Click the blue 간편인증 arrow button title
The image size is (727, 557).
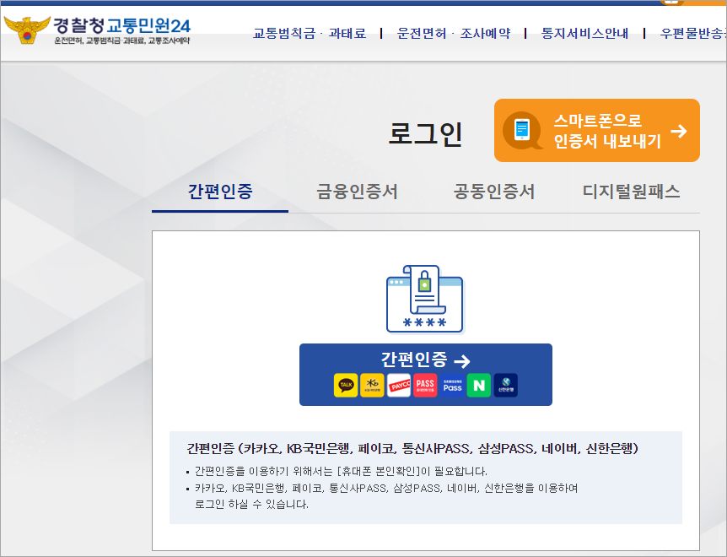425,360
